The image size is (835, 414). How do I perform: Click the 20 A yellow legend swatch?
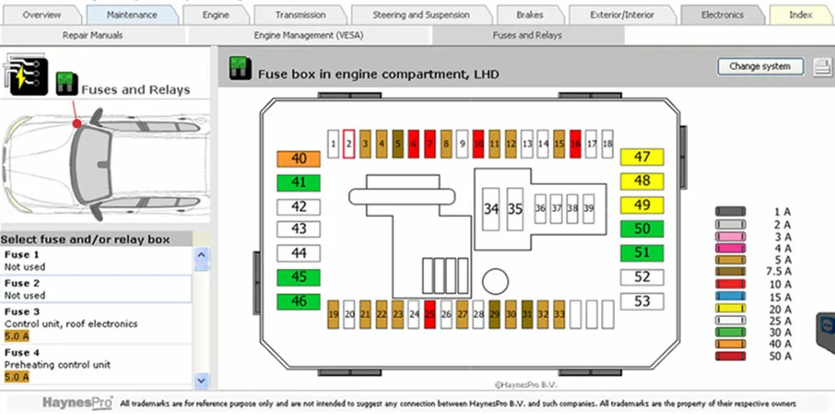730,308
